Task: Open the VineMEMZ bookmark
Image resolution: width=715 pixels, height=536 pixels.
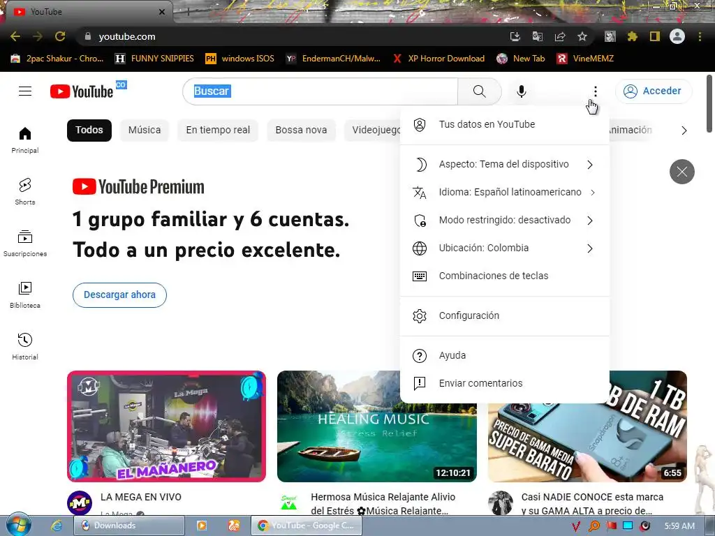Action: pyautogui.click(x=586, y=59)
